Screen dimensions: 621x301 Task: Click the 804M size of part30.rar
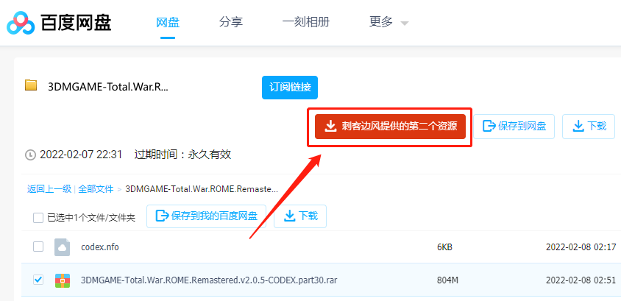(x=447, y=280)
